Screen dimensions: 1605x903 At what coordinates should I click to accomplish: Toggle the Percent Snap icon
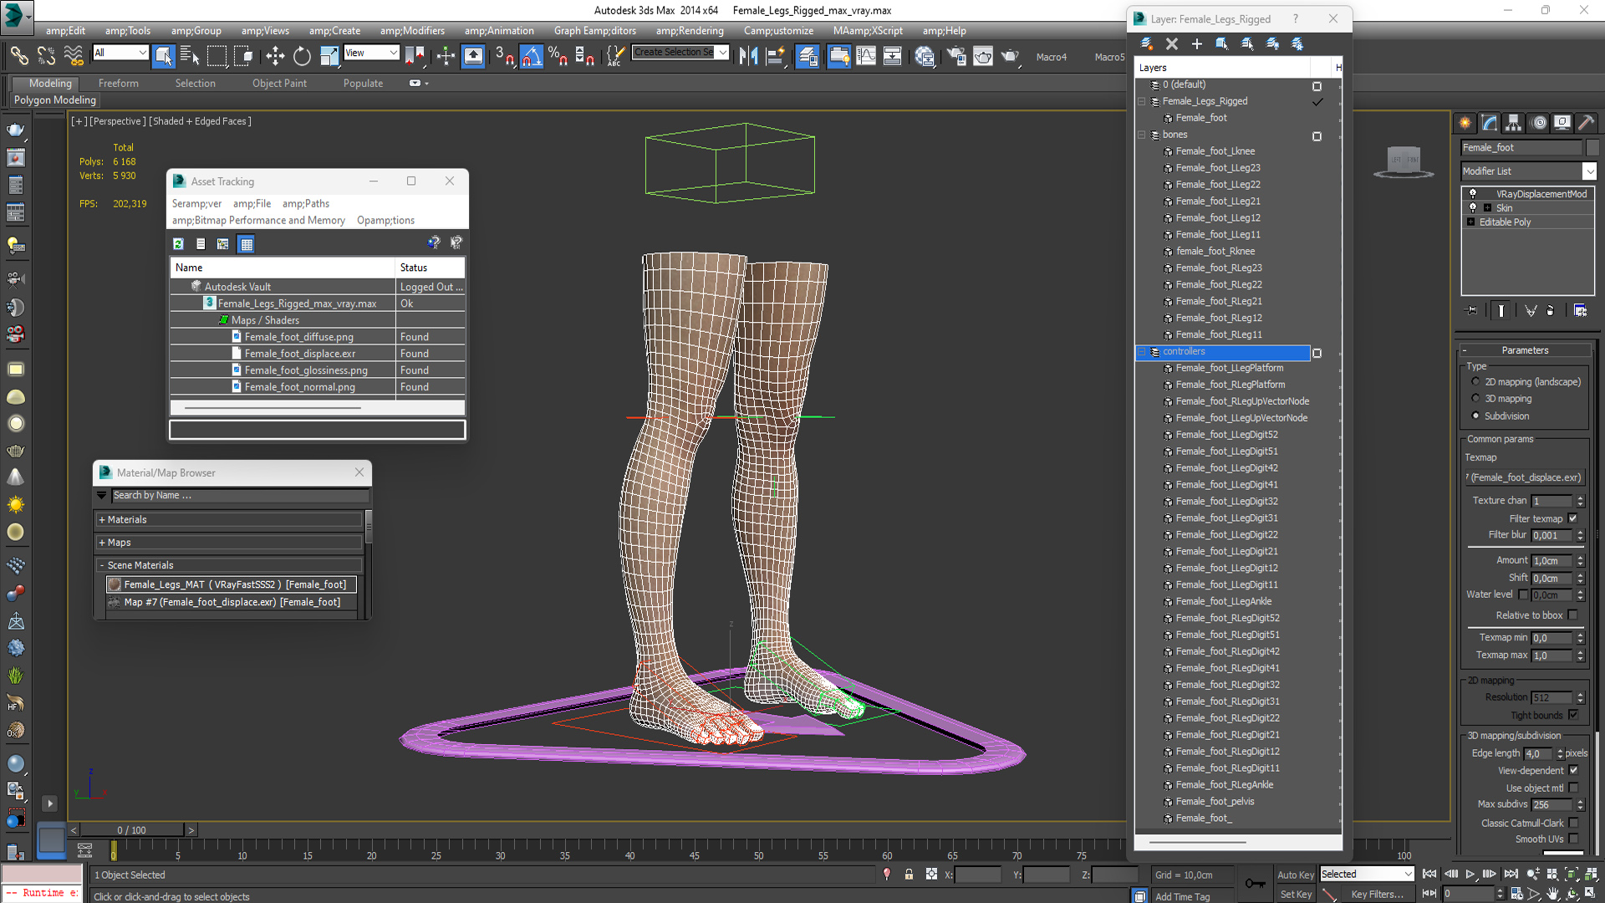558,56
